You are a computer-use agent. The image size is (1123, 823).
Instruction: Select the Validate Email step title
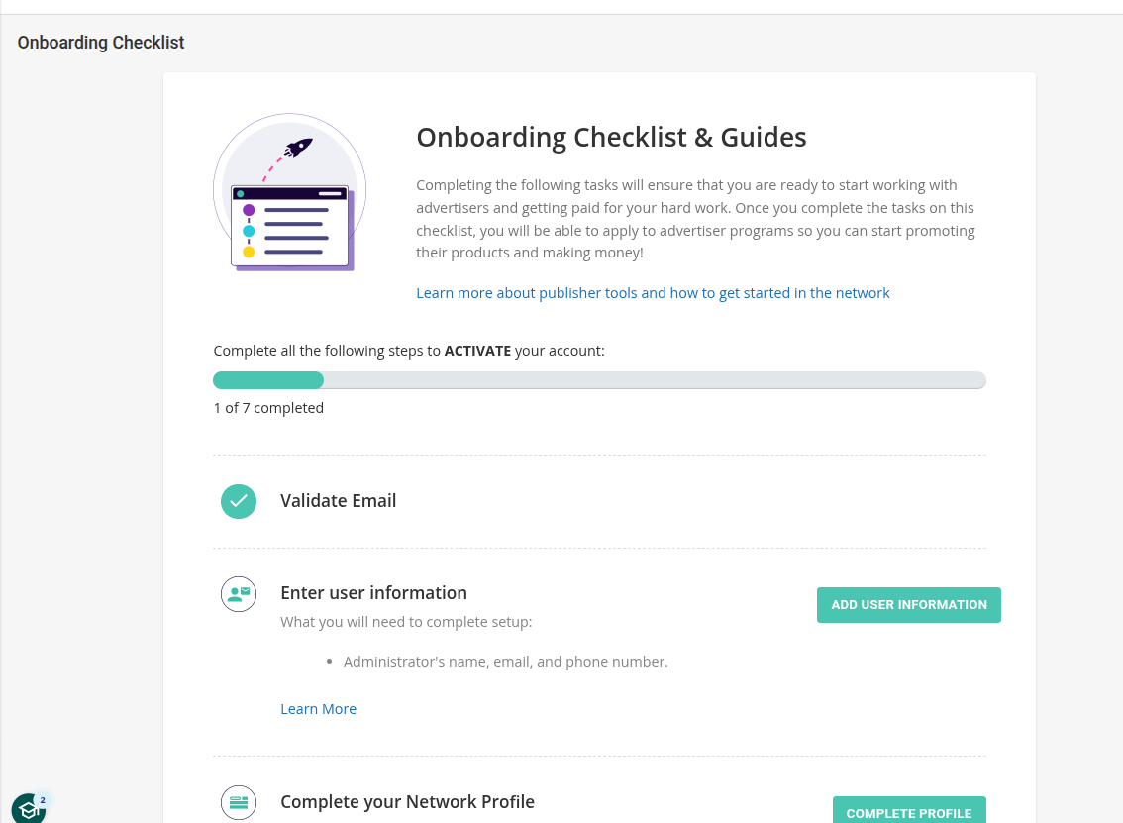tap(338, 501)
